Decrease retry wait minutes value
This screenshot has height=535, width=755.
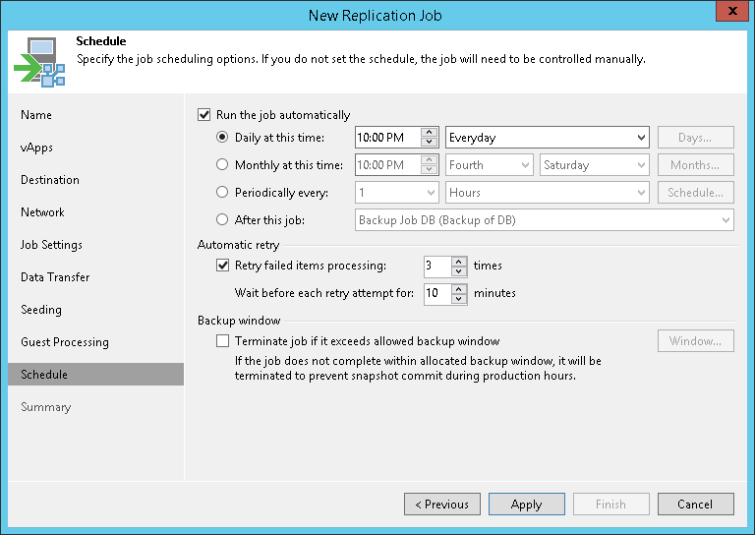459,298
